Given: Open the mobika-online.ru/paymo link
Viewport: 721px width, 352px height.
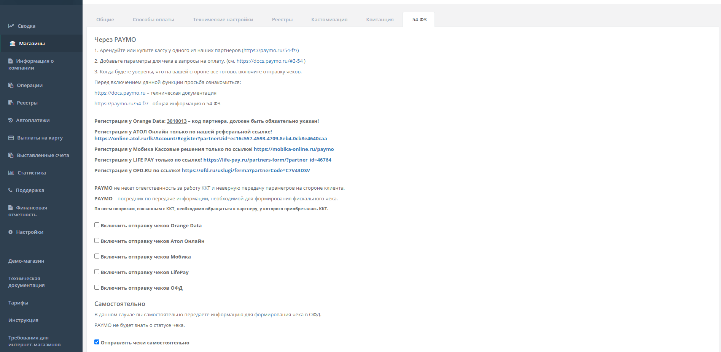Looking at the screenshot, I should [294, 149].
